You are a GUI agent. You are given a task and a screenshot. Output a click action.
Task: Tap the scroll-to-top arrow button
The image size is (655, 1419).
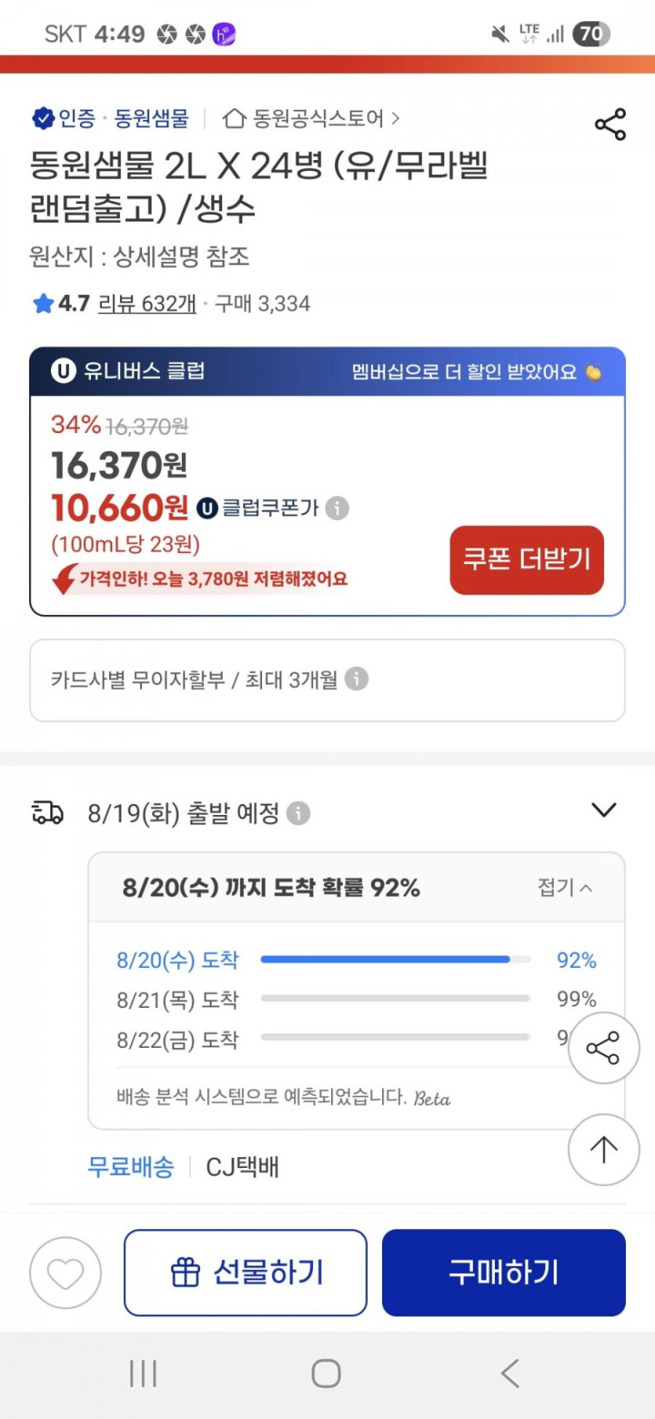[603, 1149]
